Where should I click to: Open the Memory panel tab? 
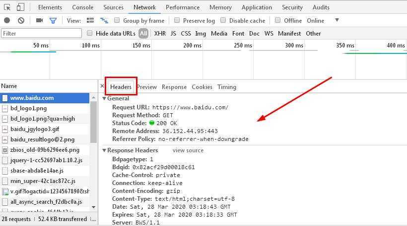coord(221,7)
